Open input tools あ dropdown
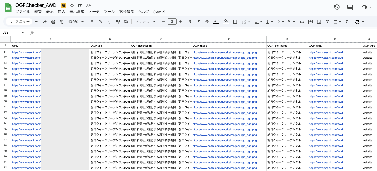This screenshot has width=377, height=171. 359,22
